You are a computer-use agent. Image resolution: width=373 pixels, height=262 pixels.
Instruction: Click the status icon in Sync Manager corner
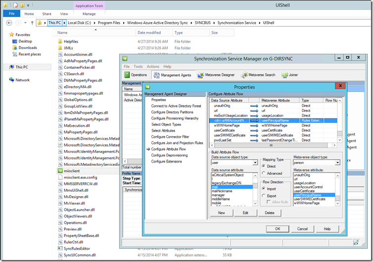[356, 243]
